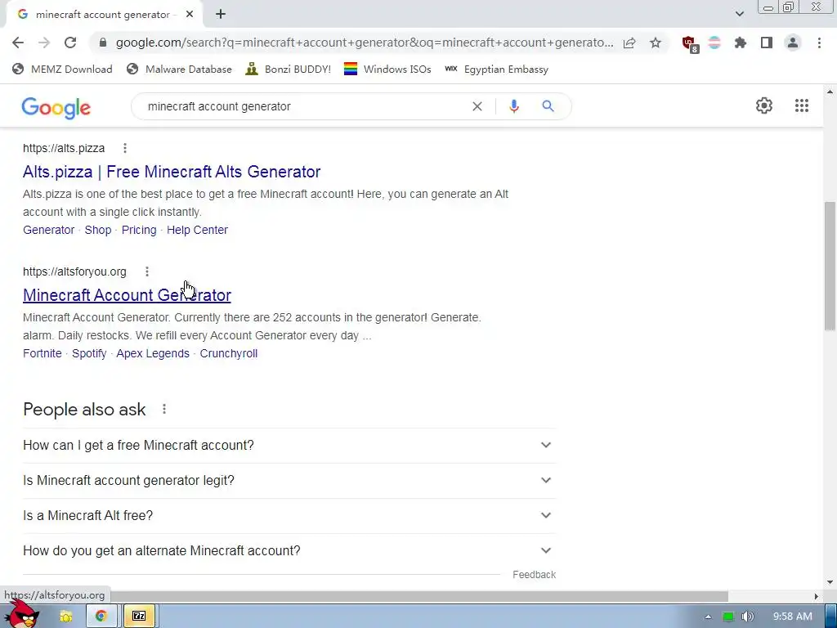Click the 9:58 AM taskbar clock
The image size is (837, 628).
(792, 617)
